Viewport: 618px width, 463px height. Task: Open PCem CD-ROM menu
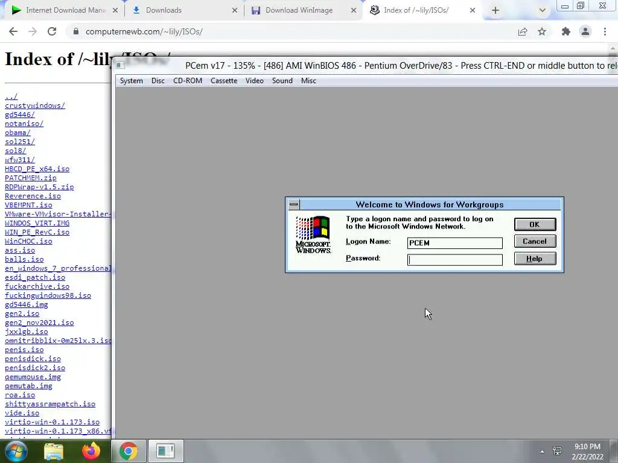(x=188, y=81)
